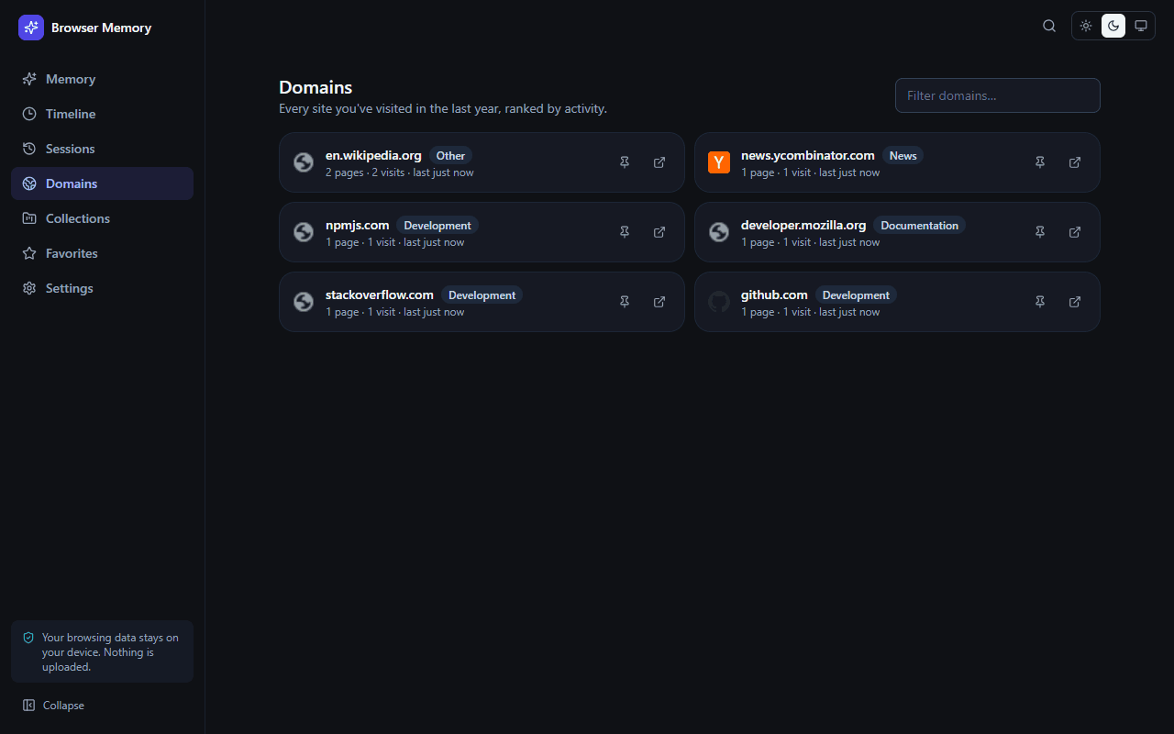
Task: Click the privacy notice about browsing data
Action: coord(102,651)
